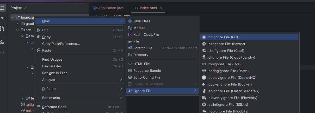Expand the gradle folder node
Image resolution: width=315 pixels, height=113 pixels.
(x=17, y=24)
